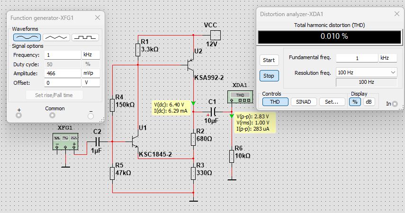Select resistor R3 330Ω

pos(193,173)
